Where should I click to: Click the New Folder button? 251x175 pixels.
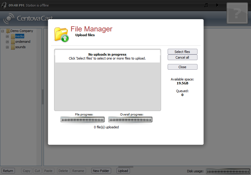[x=101, y=171]
